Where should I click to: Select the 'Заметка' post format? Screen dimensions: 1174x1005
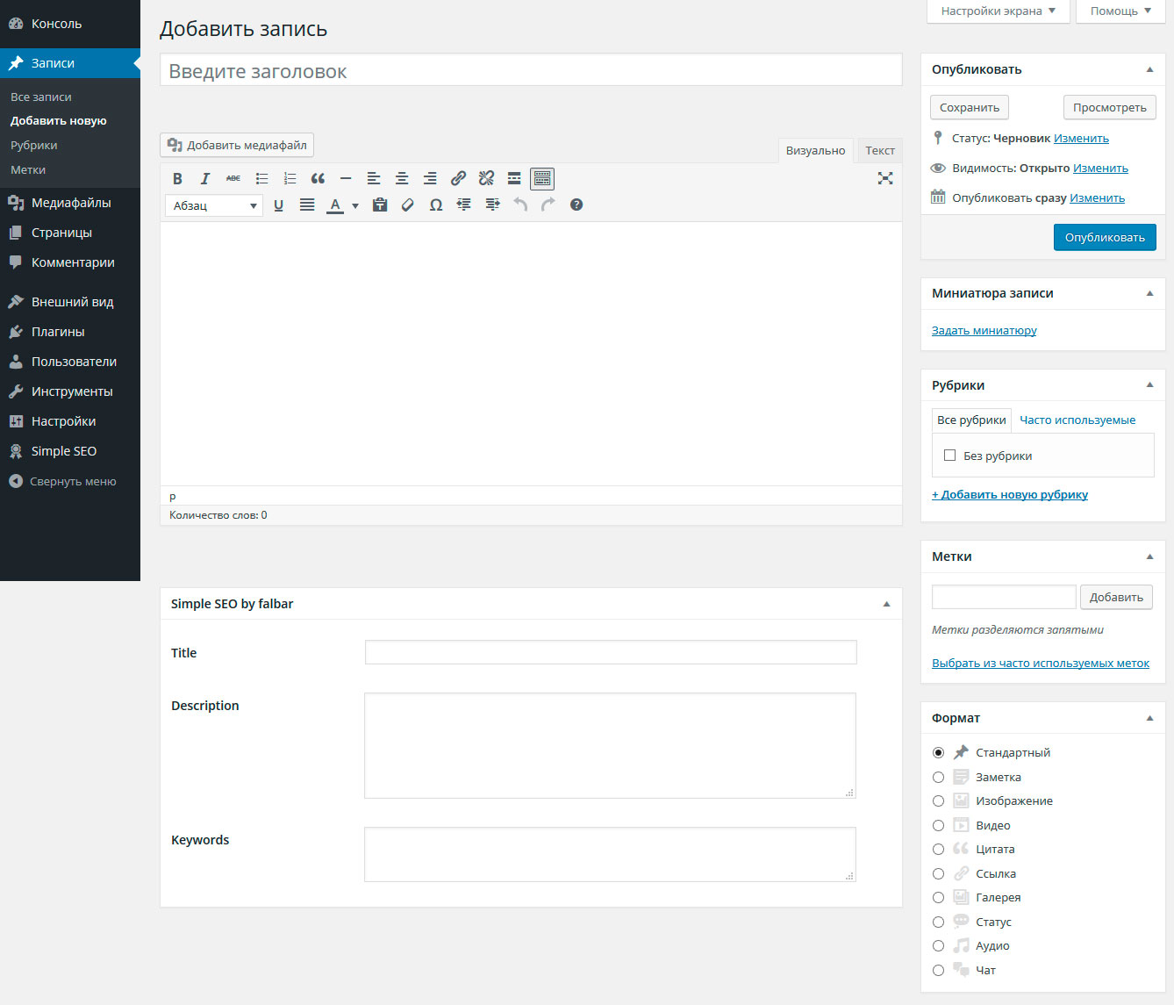coord(938,777)
